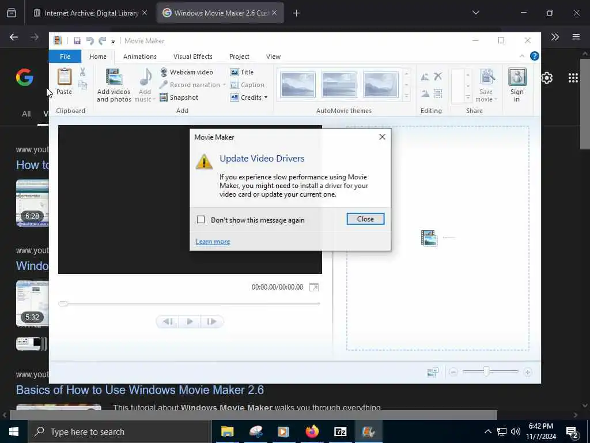Select the first AutoMovie theme thumbnail

tap(298, 85)
